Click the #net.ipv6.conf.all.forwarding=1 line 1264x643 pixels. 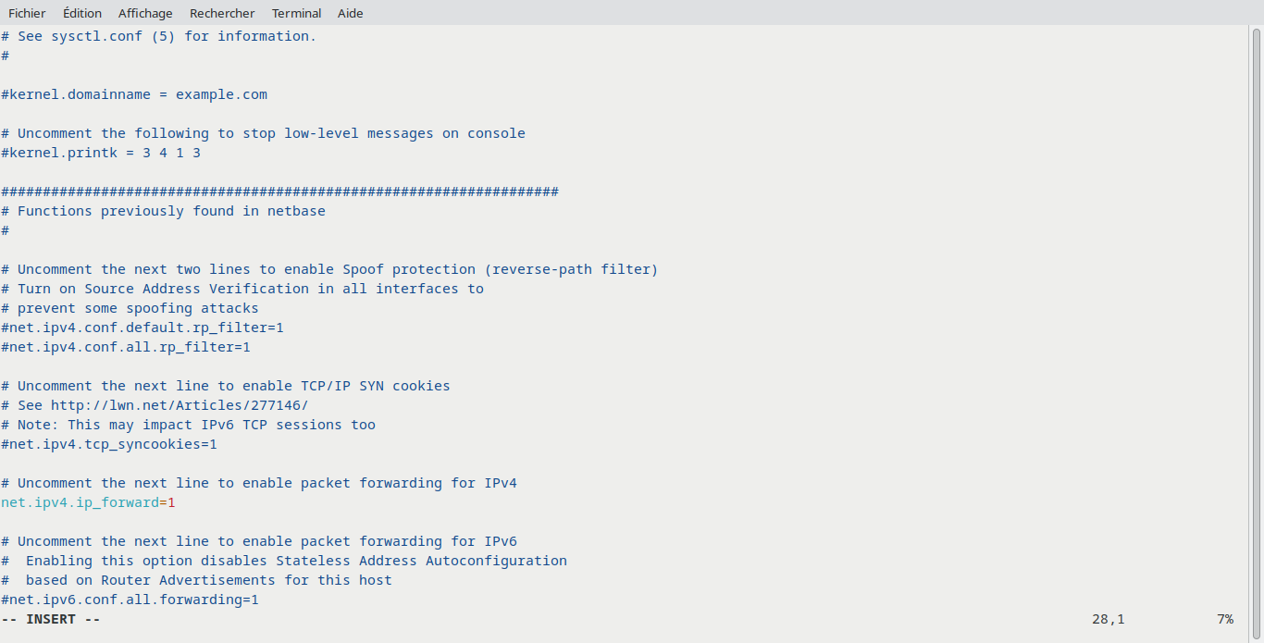tap(130, 600)
